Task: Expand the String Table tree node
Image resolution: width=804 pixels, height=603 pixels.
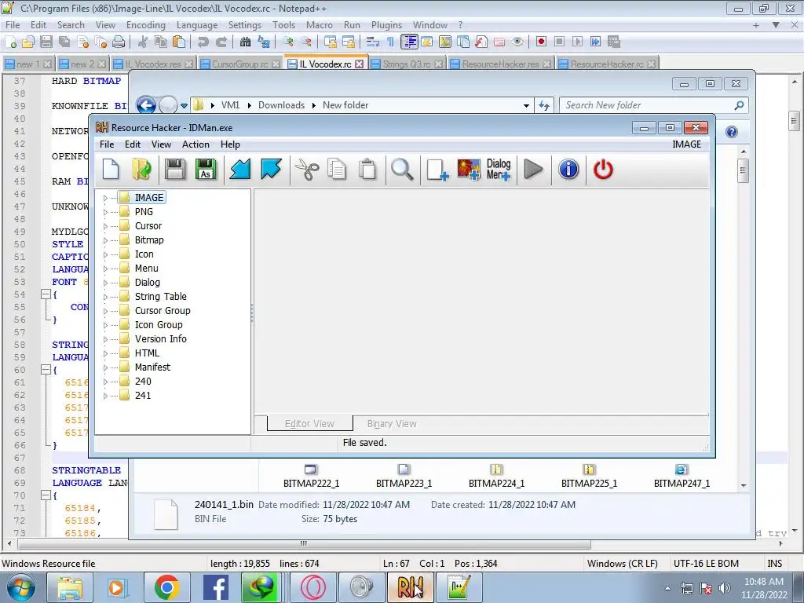Action: 106,297
